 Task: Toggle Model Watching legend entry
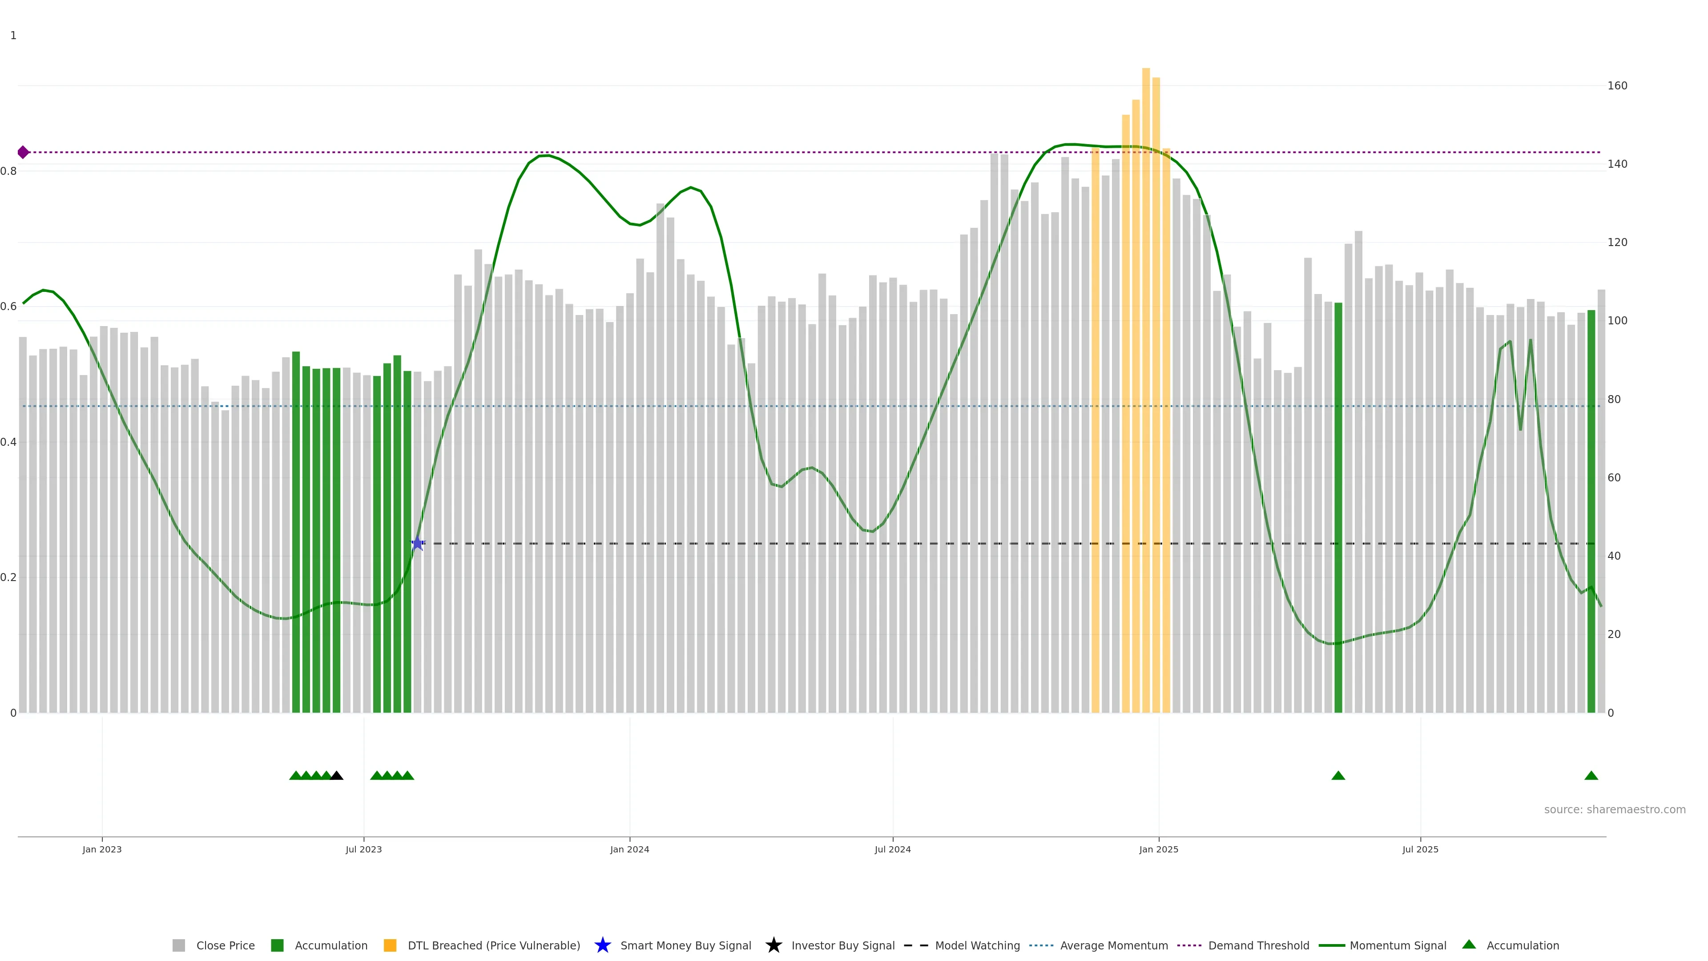[x=977, y=945]
